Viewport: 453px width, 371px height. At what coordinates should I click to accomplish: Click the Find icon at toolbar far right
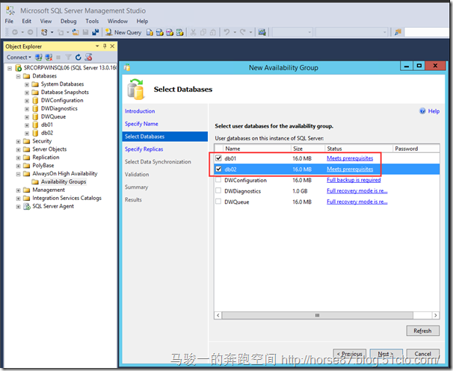coord(398,32)
